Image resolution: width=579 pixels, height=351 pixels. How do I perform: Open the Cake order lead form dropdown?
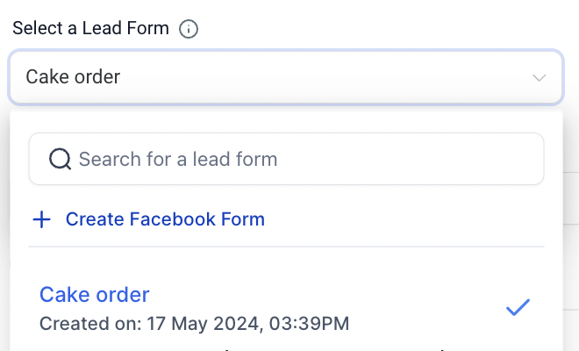pyautogui.click(x=285, y=77)
